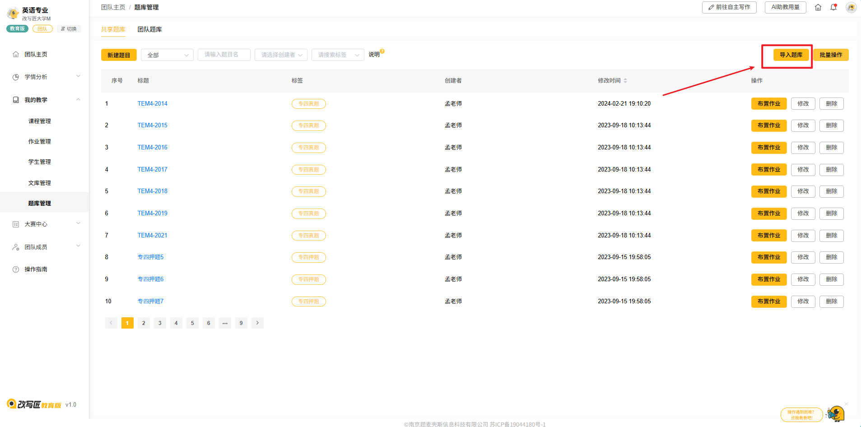Click the 导入题库 button
This screenshot has width=861, height=427.
pos(791,55)
